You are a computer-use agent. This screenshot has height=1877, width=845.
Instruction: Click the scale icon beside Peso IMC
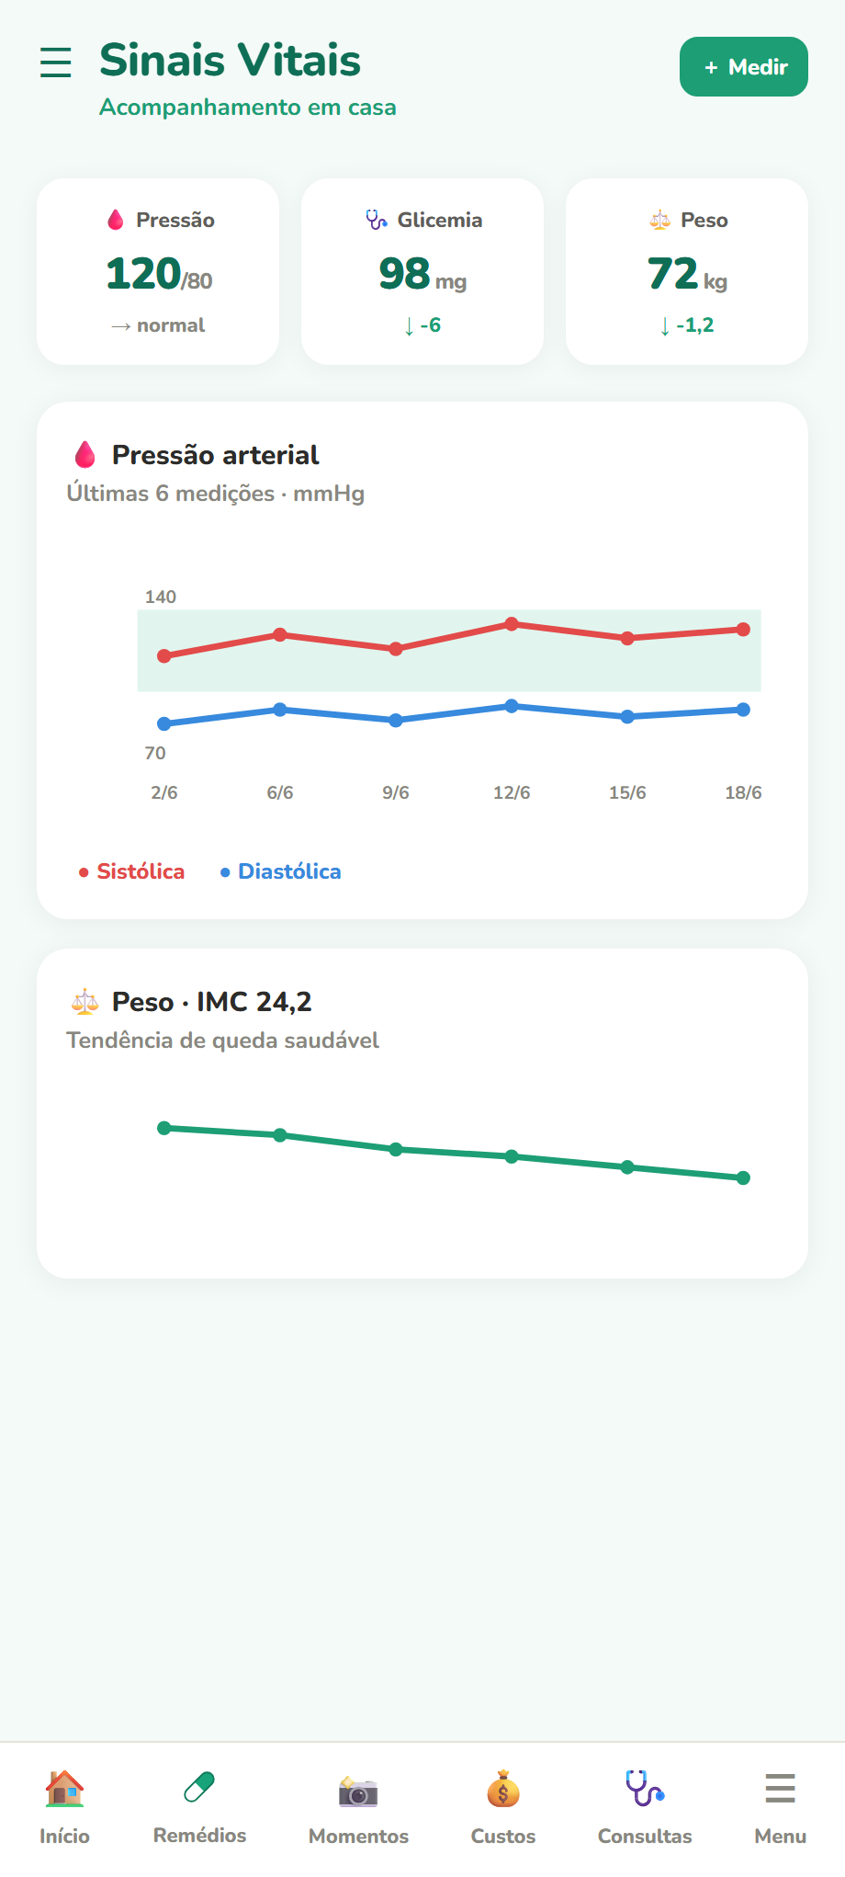click(85, 1002)
